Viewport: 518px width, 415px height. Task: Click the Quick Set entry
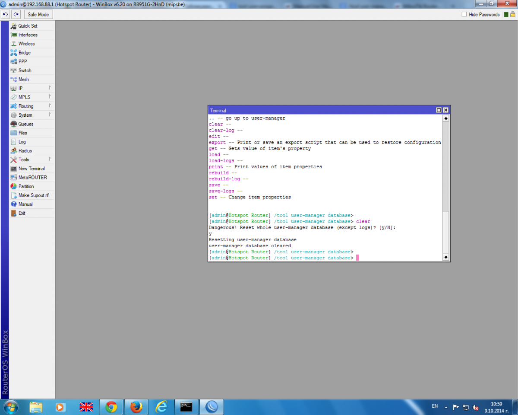tap(28, 26)
